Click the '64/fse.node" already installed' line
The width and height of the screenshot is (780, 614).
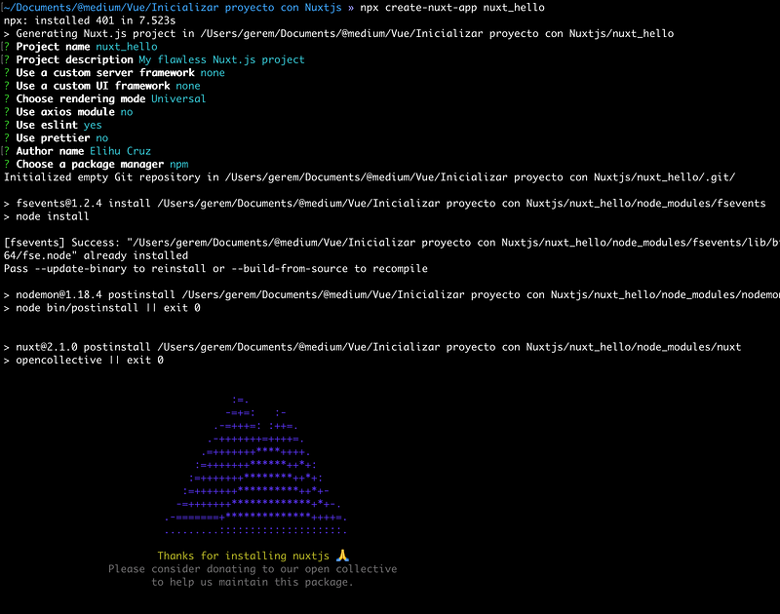click(96, 255)
